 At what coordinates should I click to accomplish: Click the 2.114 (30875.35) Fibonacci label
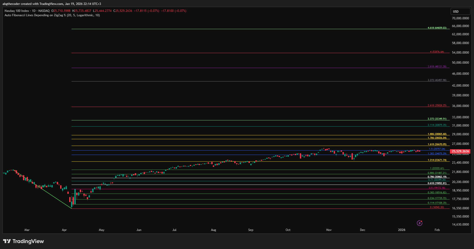tap(437, 125)
